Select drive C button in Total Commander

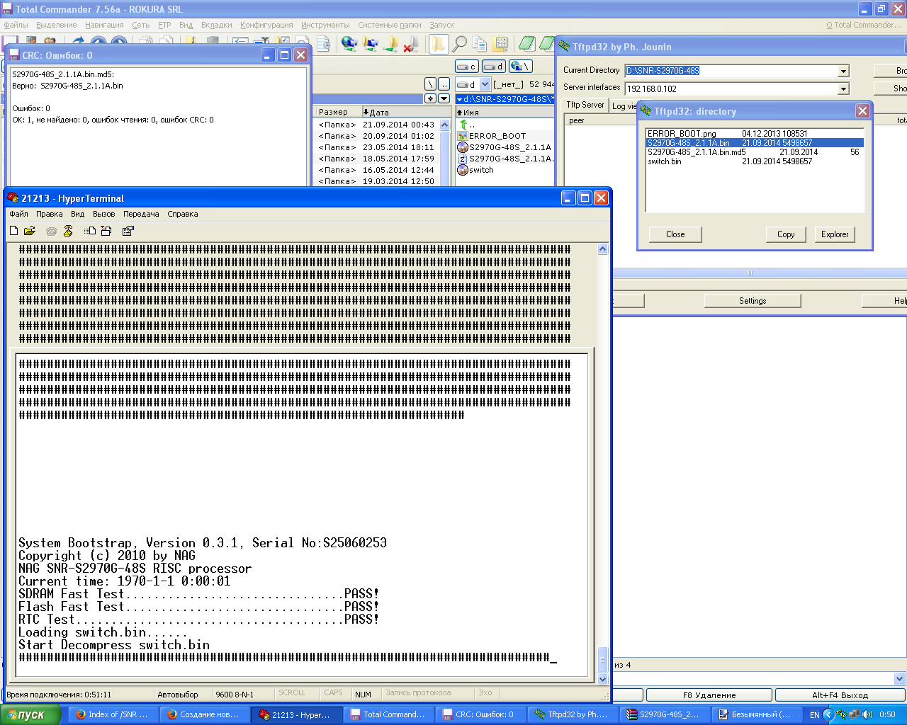tap(466, 67)
